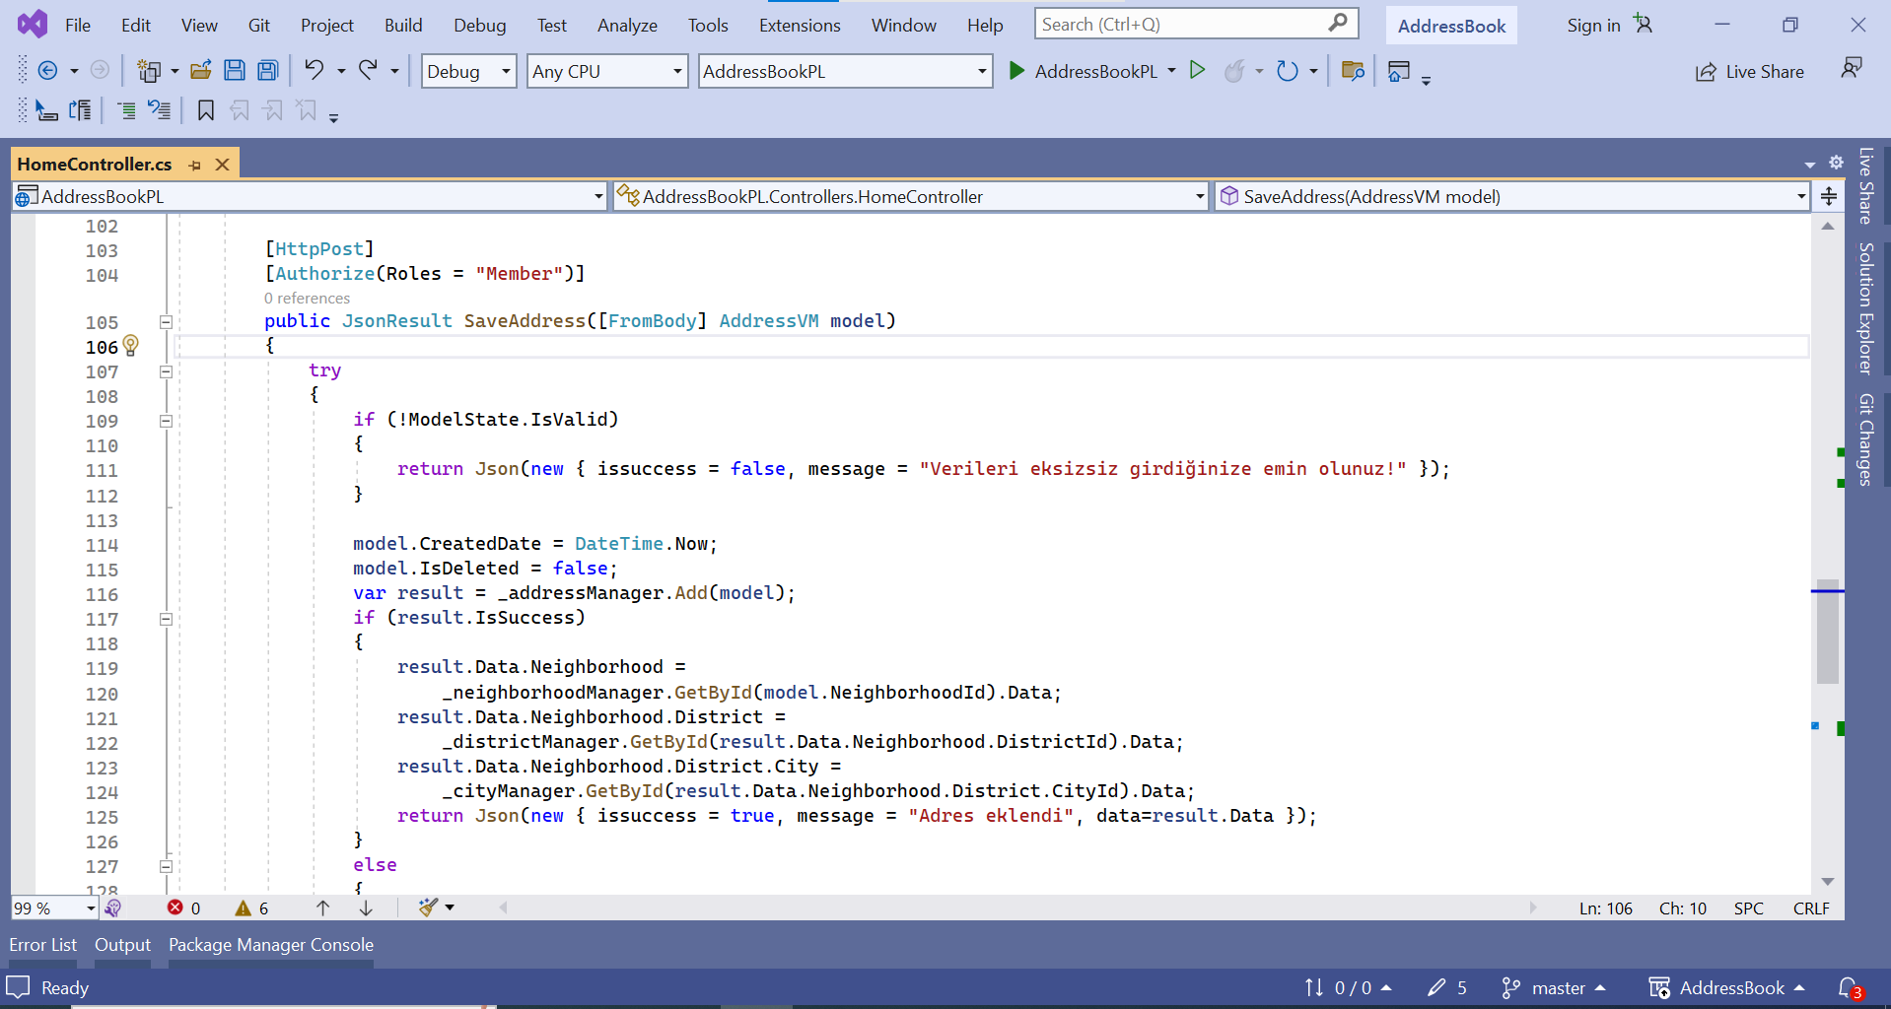Open the Any CPU platform dropdown
1891x1009 pixels.
pyautogui.click(x=606, y=71)
